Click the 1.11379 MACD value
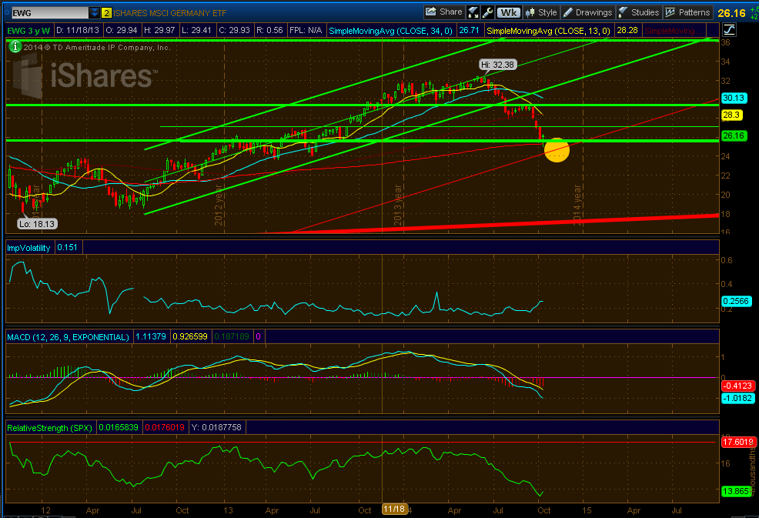Image resolution: width=759 pixels, height=518 pixels. 151,336
